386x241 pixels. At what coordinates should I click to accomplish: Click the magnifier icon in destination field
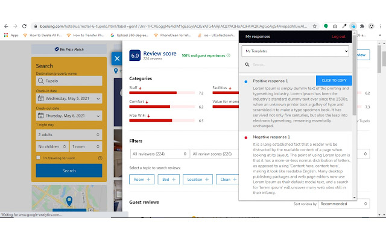point(40,81)
